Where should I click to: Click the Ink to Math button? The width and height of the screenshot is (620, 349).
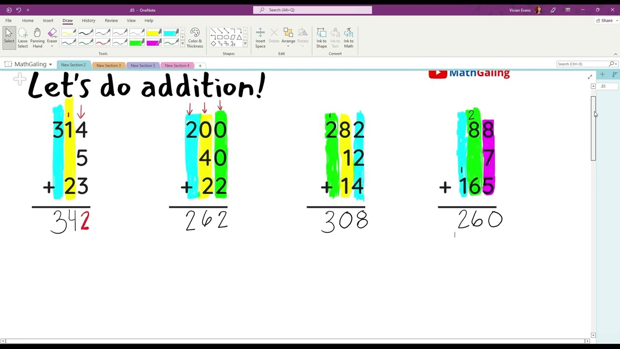pyautogui.click(x=349, y=37)
